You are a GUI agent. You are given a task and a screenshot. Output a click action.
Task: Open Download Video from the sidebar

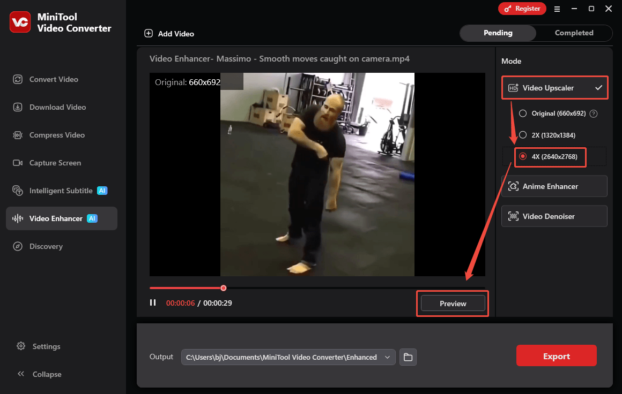(62, 107)
